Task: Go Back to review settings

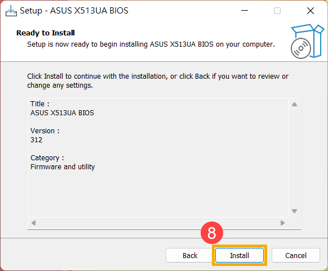Action: pyautogui.click(x=190, y=255)
